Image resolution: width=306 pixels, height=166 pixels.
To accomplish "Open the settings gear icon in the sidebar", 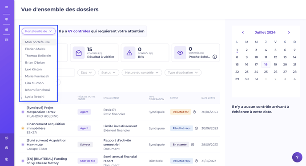I will click(7, 148).
